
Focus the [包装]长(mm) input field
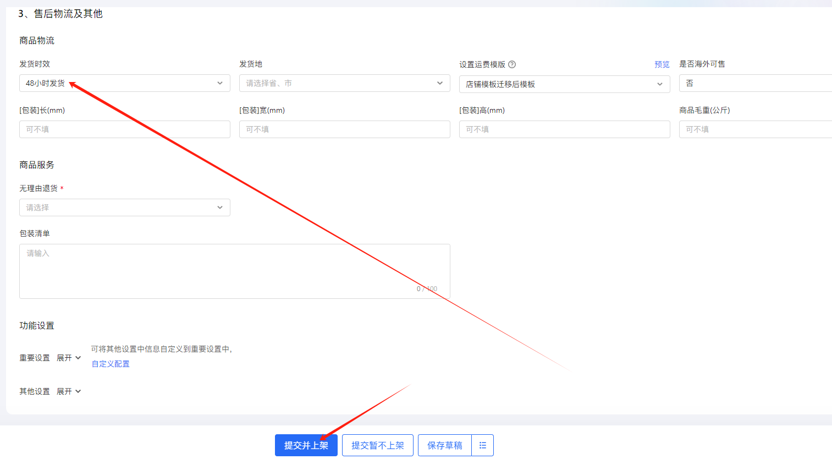tap(124, 129)
